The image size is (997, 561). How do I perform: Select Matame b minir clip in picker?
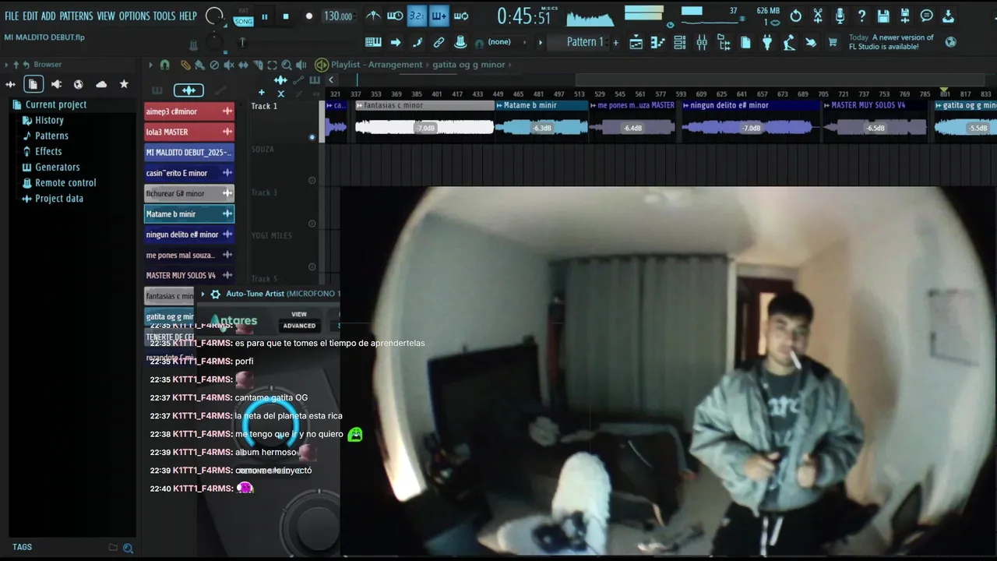click(x=189, y=214)
